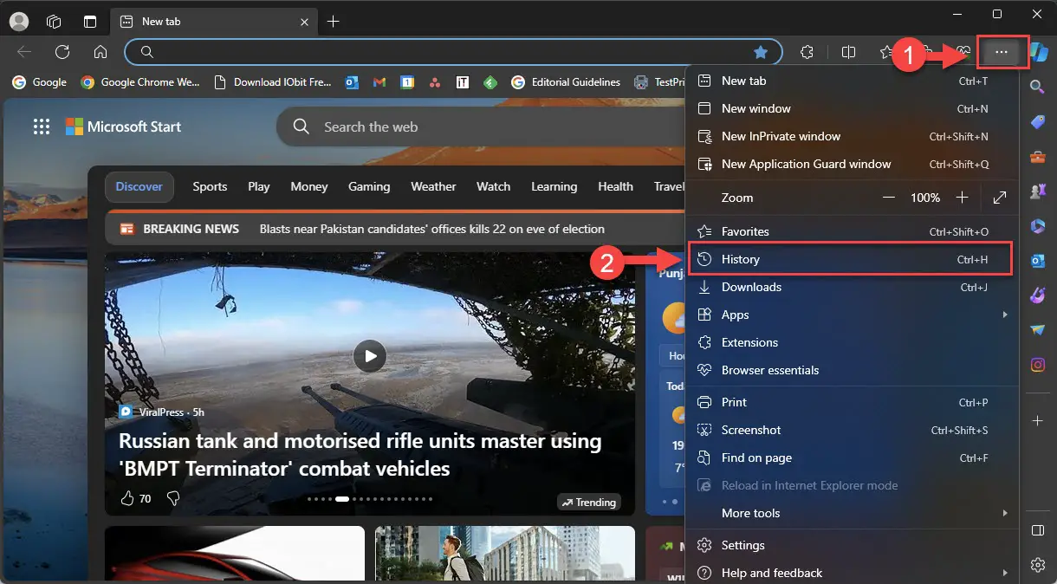Switch to the Sports tab
This screenshot has height=584, width=1057.
coord(209,186)
